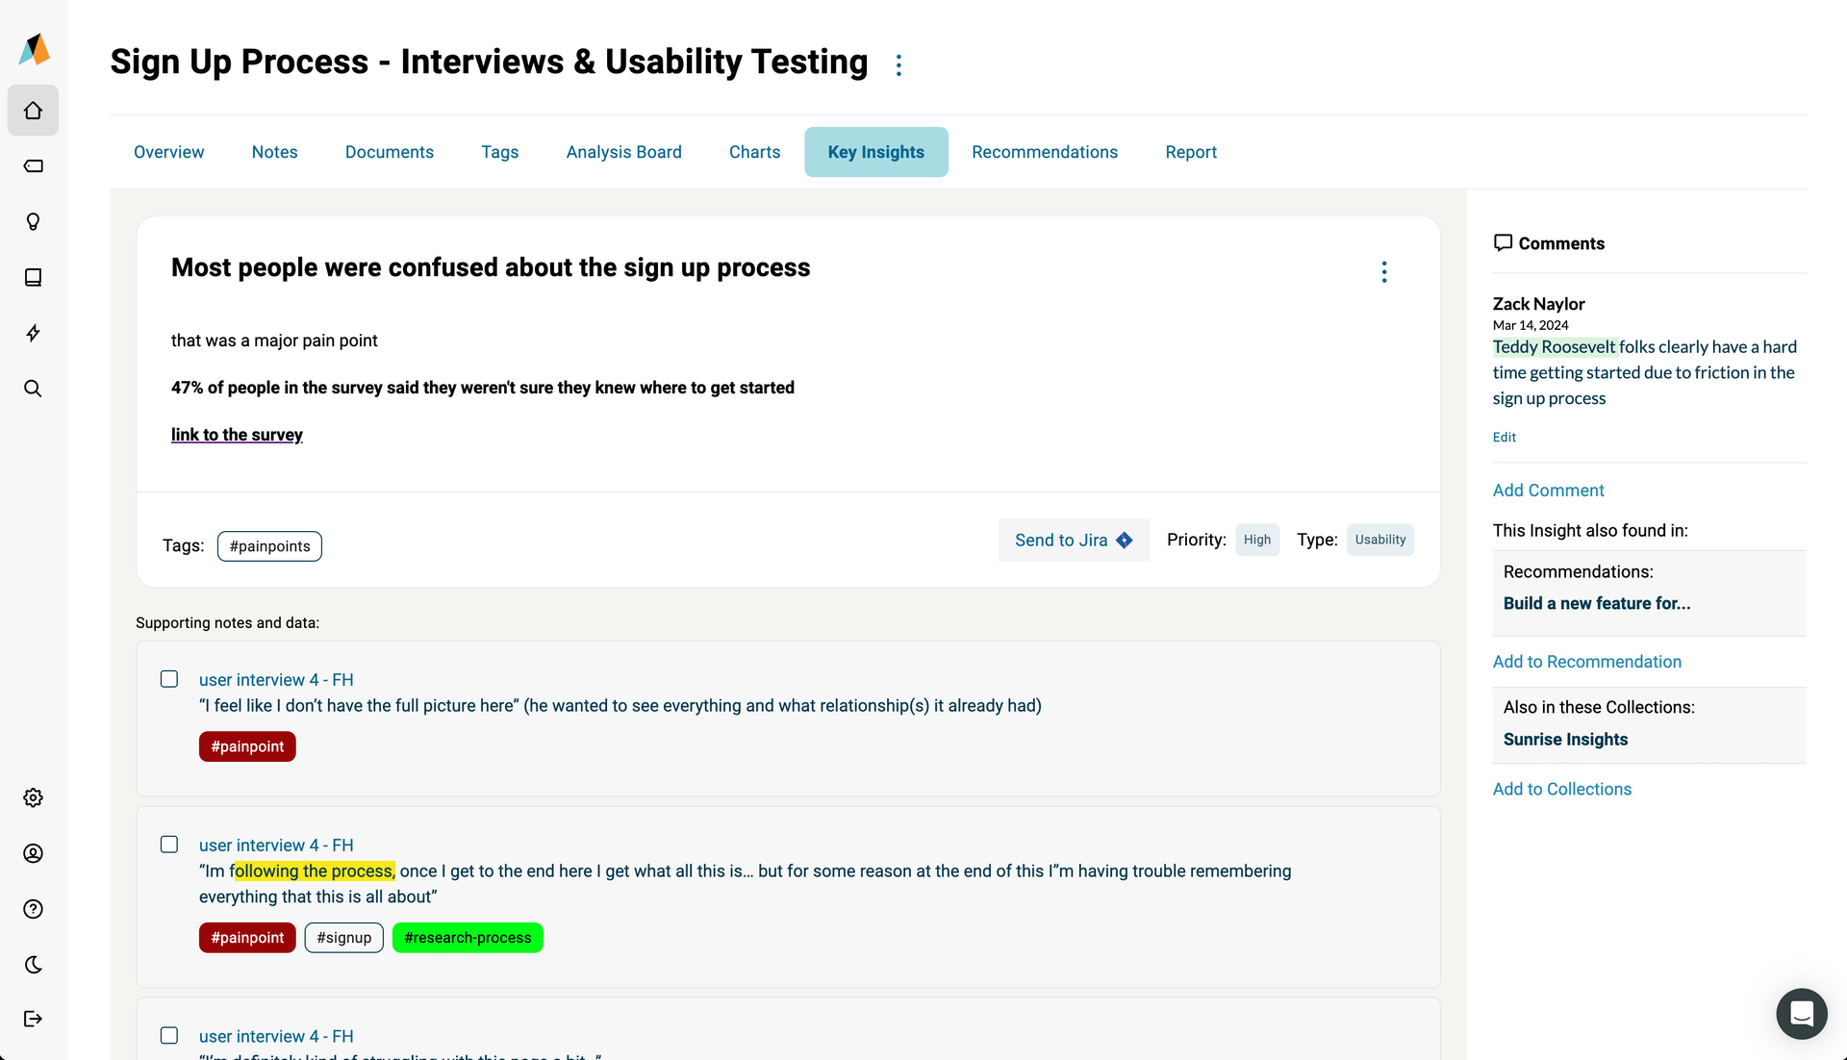
Task: Toggle dark mode moon icon
Action: [33, 965]
